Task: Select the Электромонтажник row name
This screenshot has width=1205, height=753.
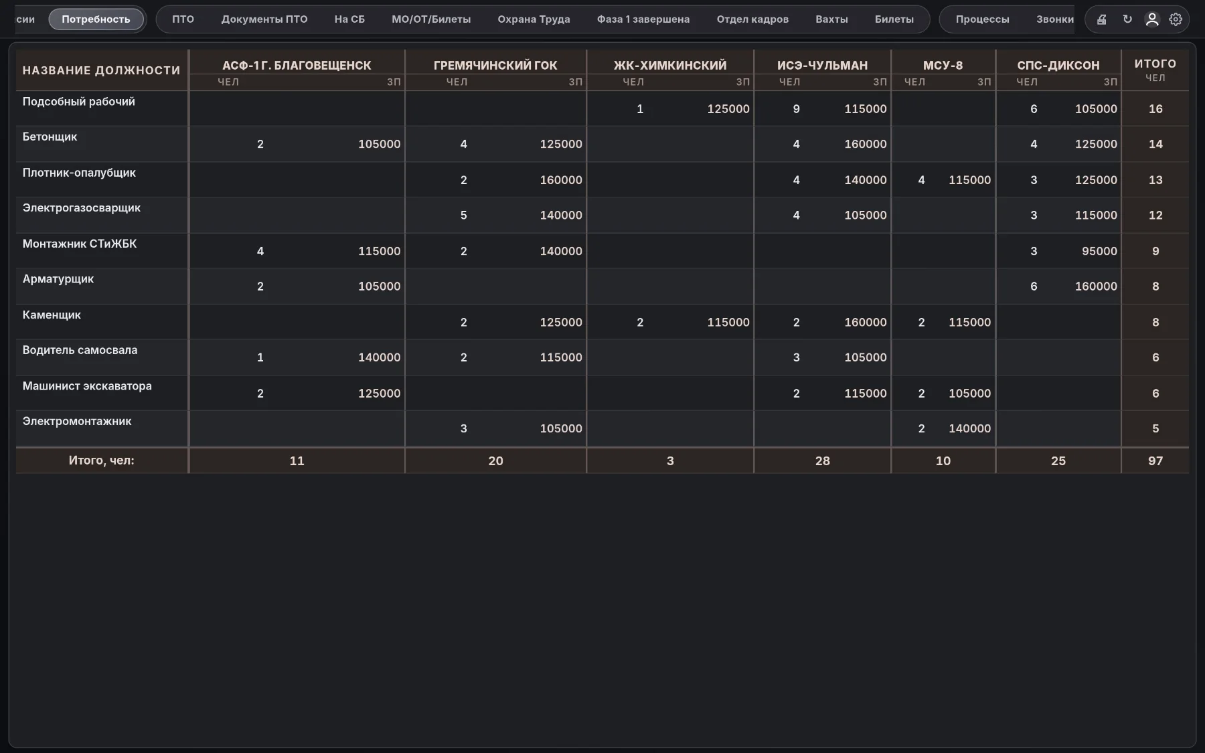Action: [x=77, y=421]
